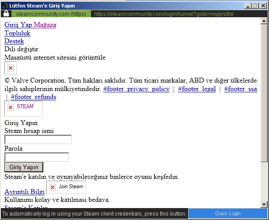The width and height of the screenshot is (269, 220).
Task: Click the padlock security icon
Action: pos(6,14)
